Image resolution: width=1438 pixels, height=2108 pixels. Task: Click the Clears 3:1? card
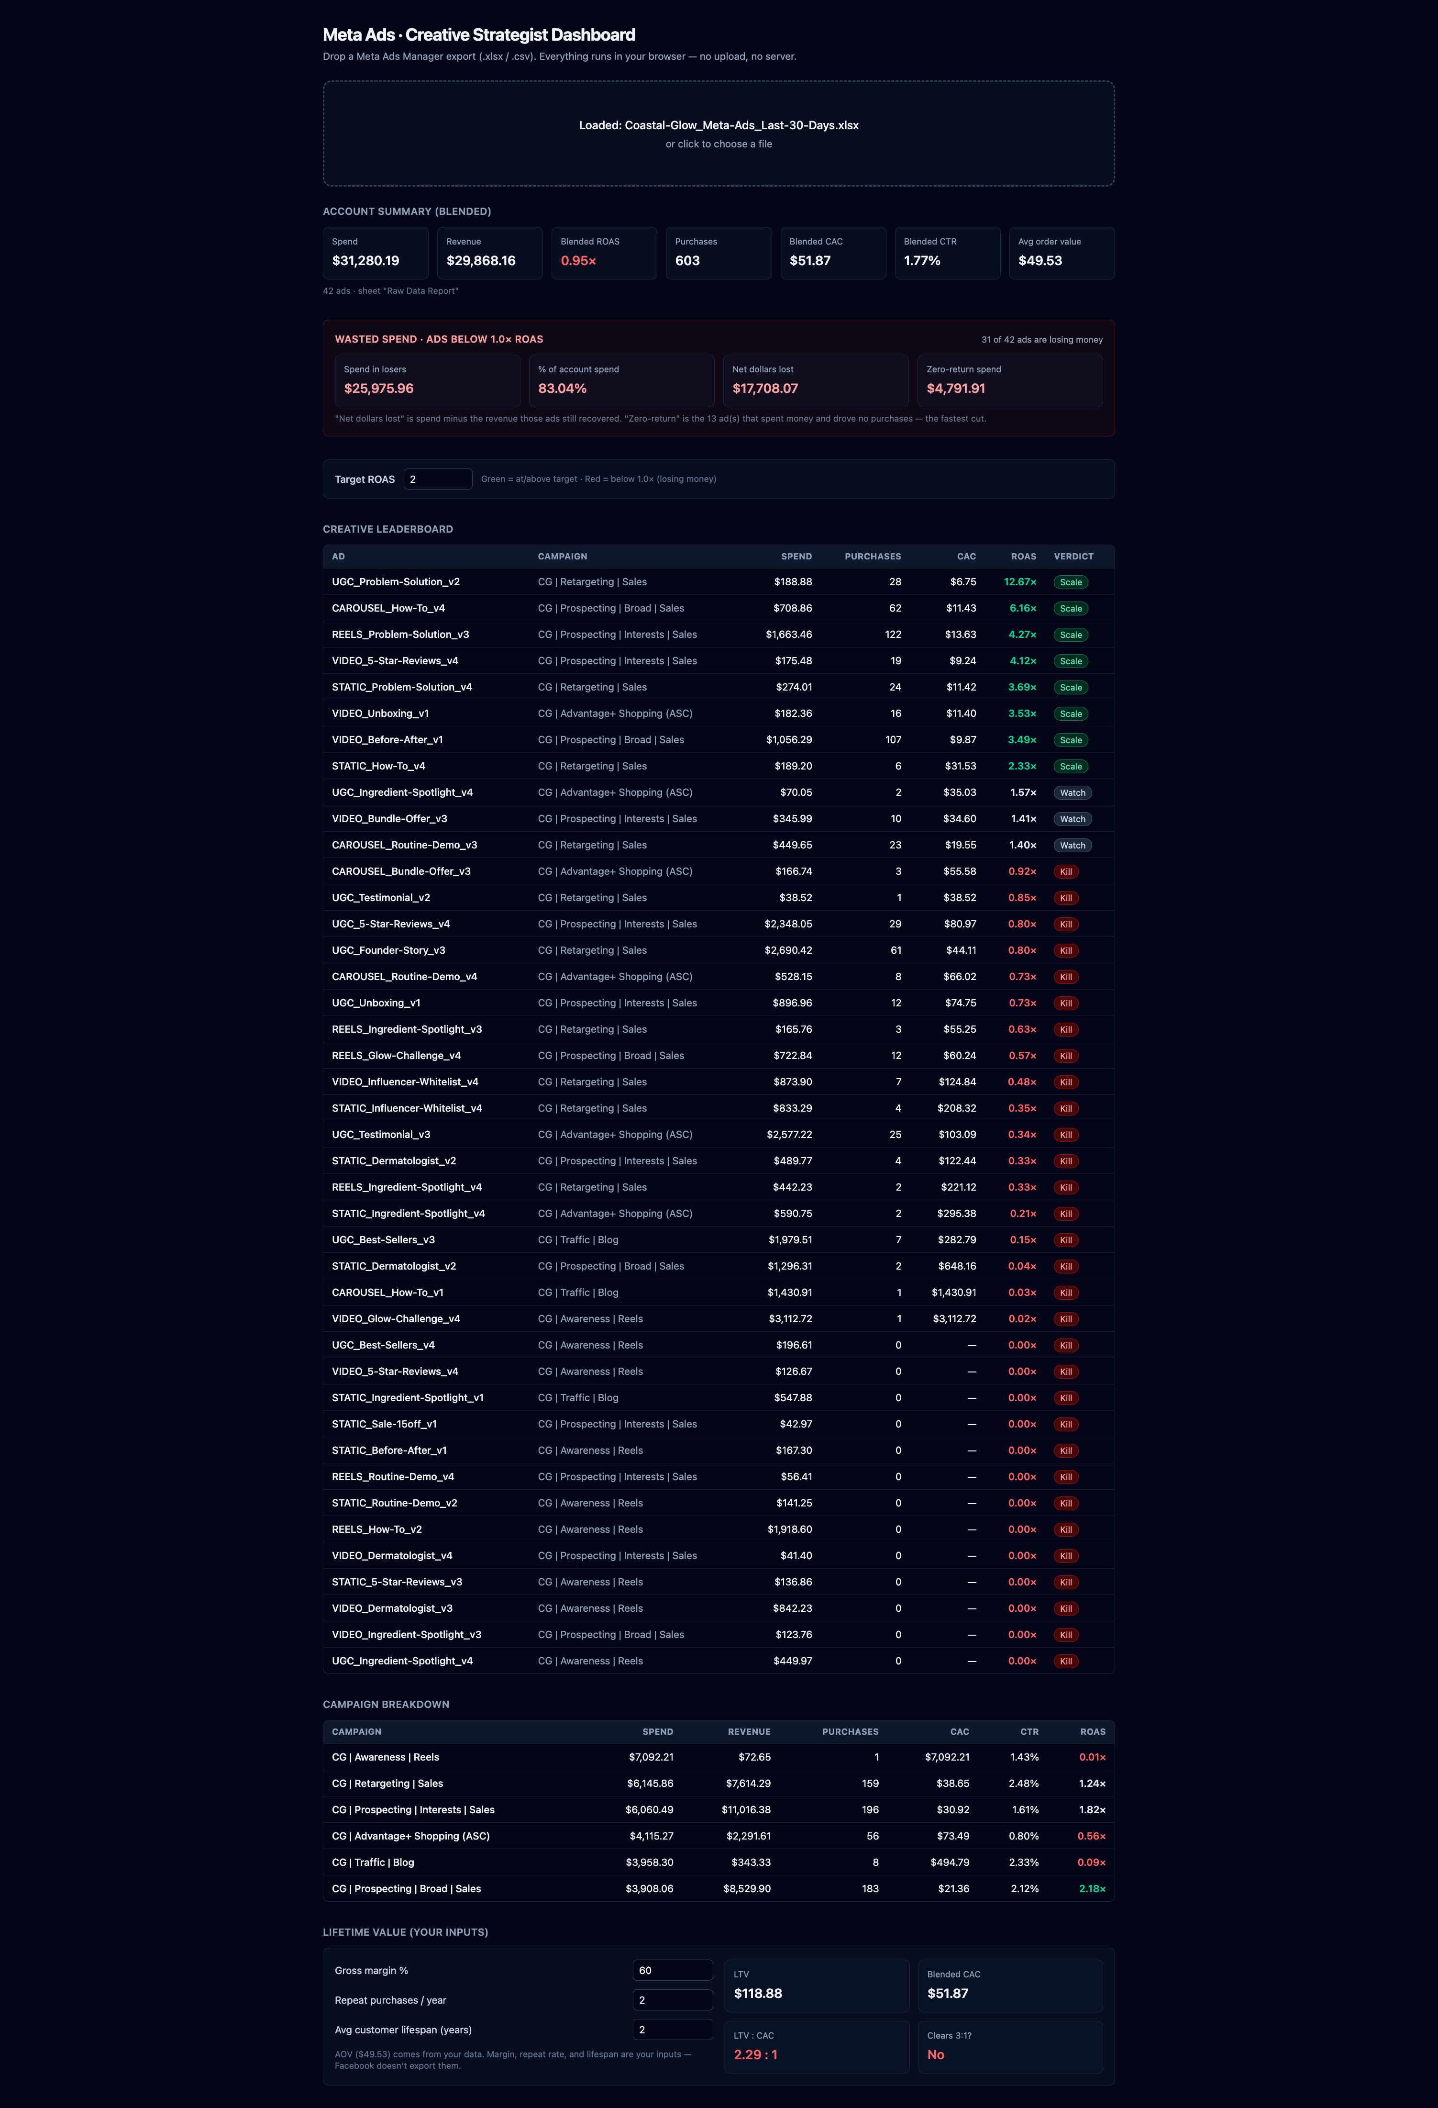pos(1010,2047)
